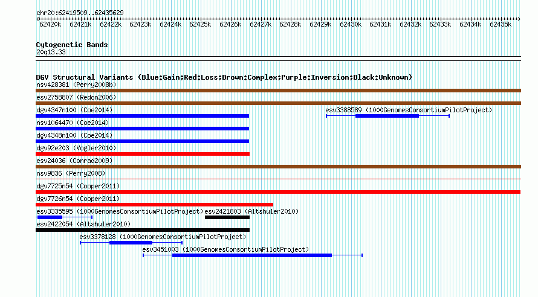The image size is (538, 297).
Task: Click the chr20:62419509..62435629 coordinate label
Action: (x=80, y=13)
